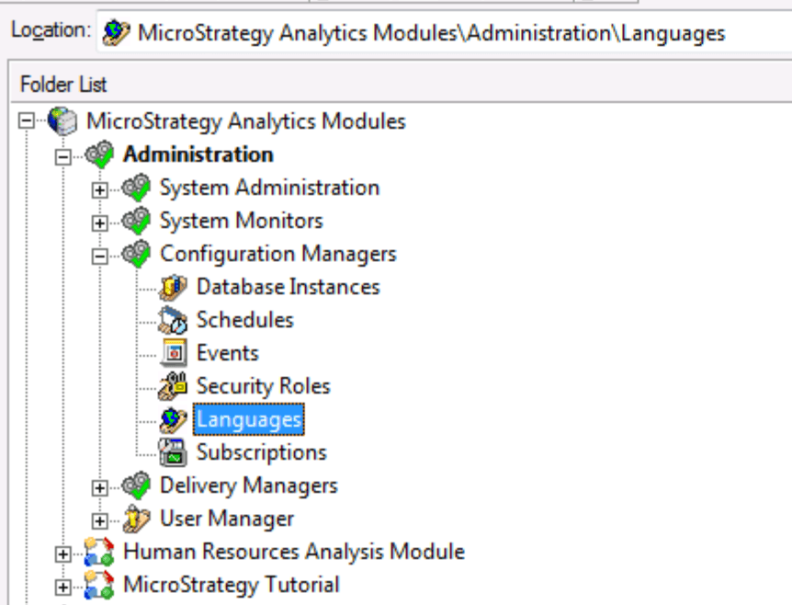Collapse the Administration tree node
792x605 pixels.
click(x=63, y=155)
